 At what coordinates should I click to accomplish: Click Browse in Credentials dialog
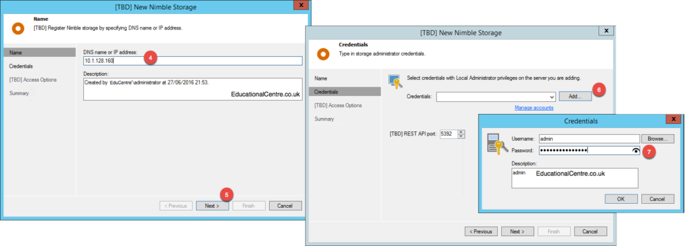pyautogui.click(x=658, y=139)
